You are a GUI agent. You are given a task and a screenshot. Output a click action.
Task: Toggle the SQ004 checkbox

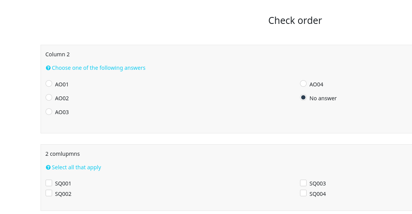(303, 193)
